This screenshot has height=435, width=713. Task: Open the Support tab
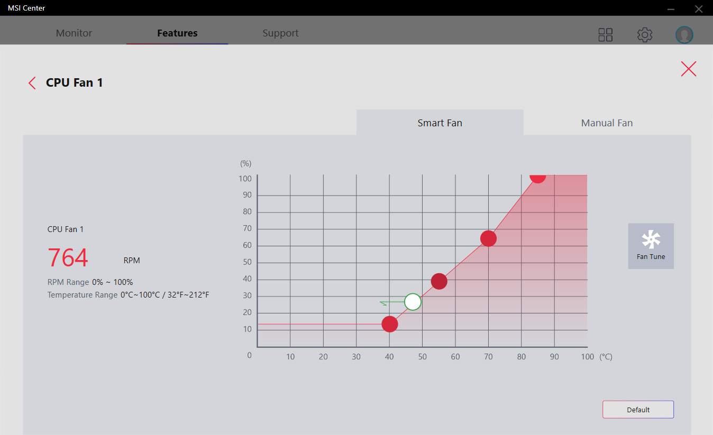click(280, 33)
